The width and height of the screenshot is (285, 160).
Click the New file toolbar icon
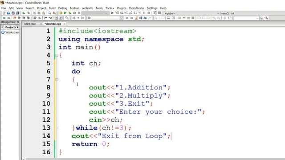[x=4, y=13]
